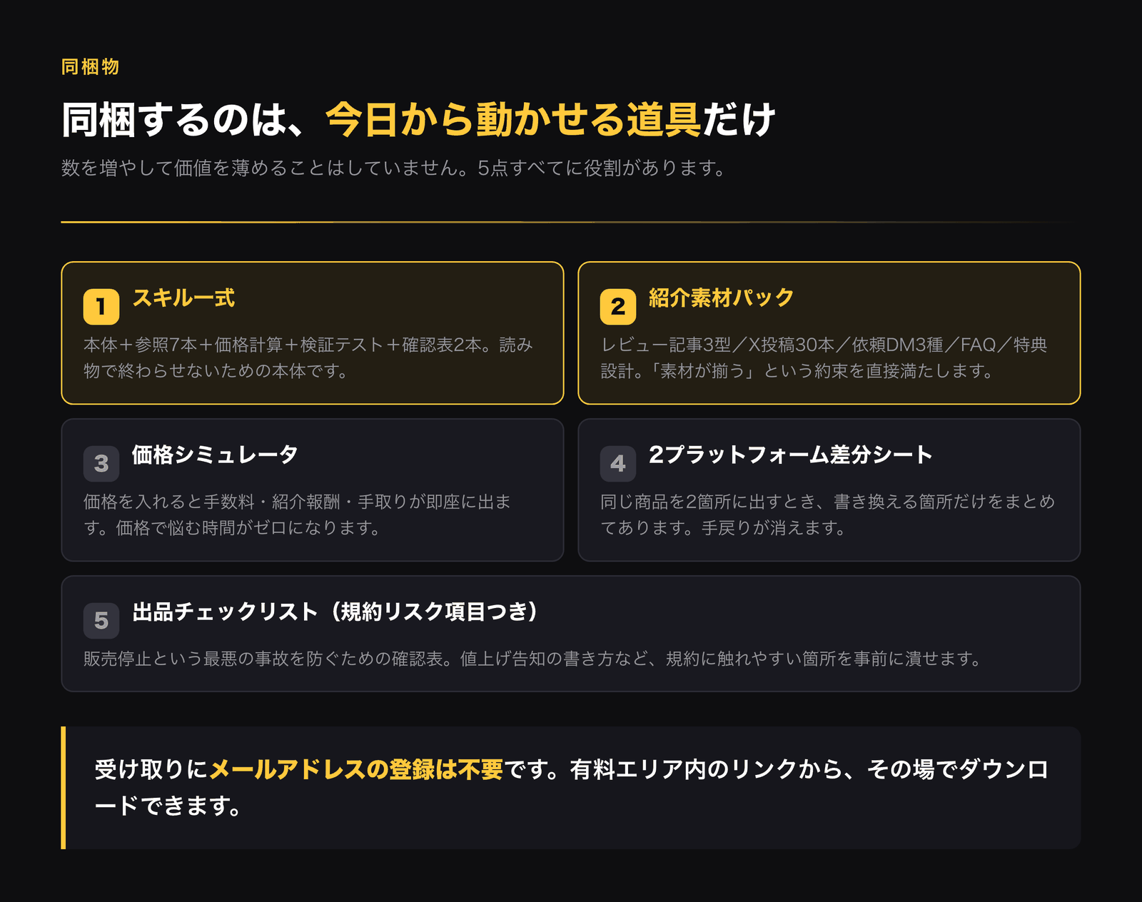Click the main headline 同梱するのは
Image resolution: width=1142 pixels, height=902 pixels.
[418, 119]
